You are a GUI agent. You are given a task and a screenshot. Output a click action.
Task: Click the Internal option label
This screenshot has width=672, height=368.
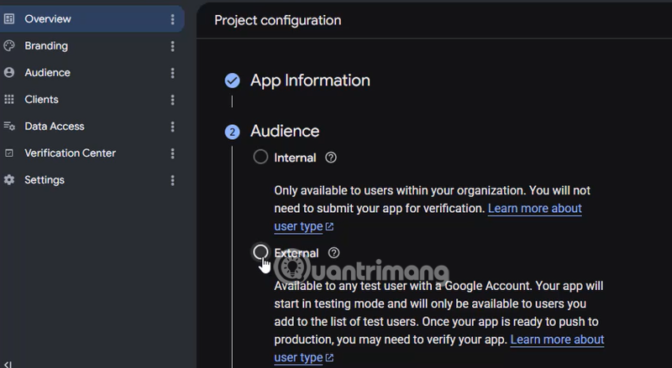pyautogui.click(x=295, y=158)
